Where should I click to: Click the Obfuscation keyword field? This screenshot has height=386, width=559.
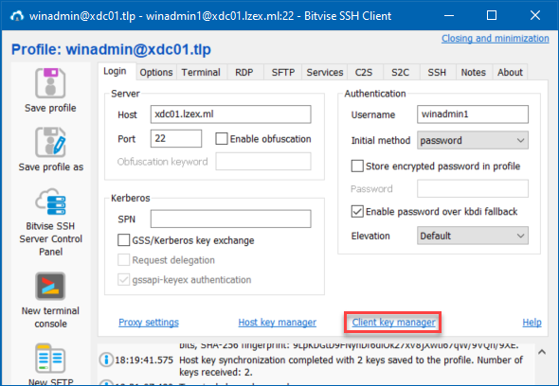(x=263, y=162)
